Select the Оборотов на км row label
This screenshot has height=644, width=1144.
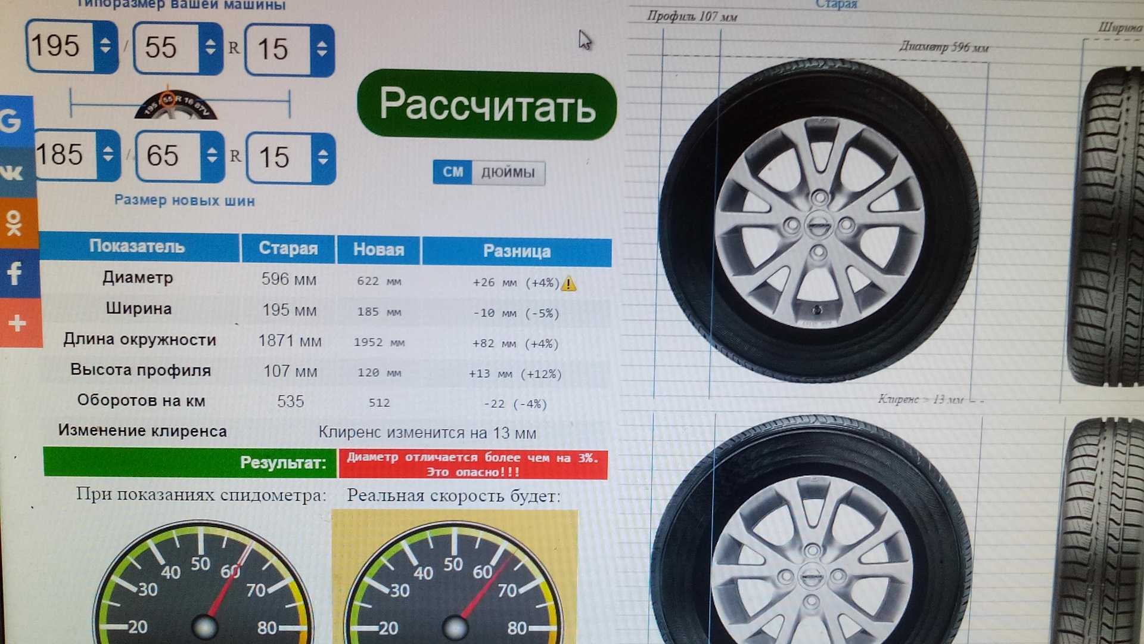coord(141,401)
